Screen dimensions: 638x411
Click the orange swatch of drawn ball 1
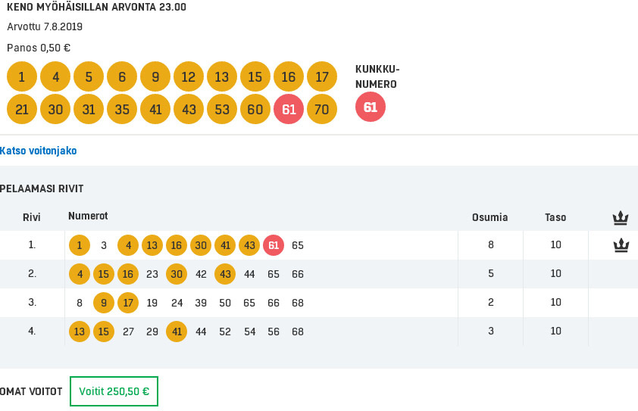(x=22, y=76)
